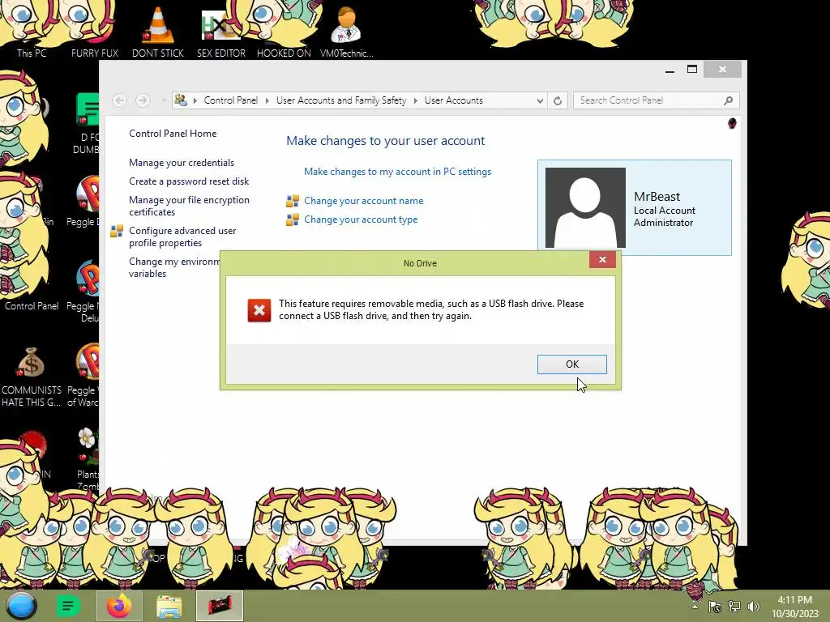Open File Explorer from the taskbar
The height and width of the screenshot is (622, 830).
(169, 606)
